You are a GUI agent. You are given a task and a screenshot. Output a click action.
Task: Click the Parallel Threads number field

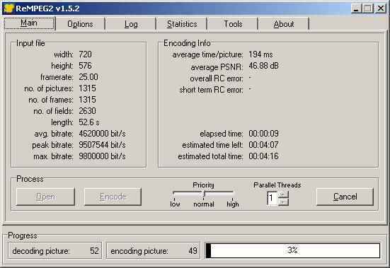coord(273,198)
